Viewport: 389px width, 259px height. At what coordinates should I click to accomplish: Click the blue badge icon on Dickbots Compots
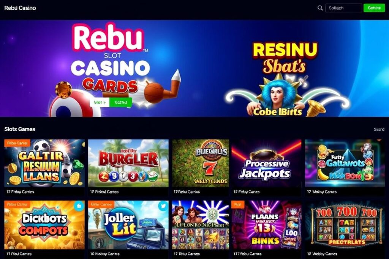tap(79, 206)
